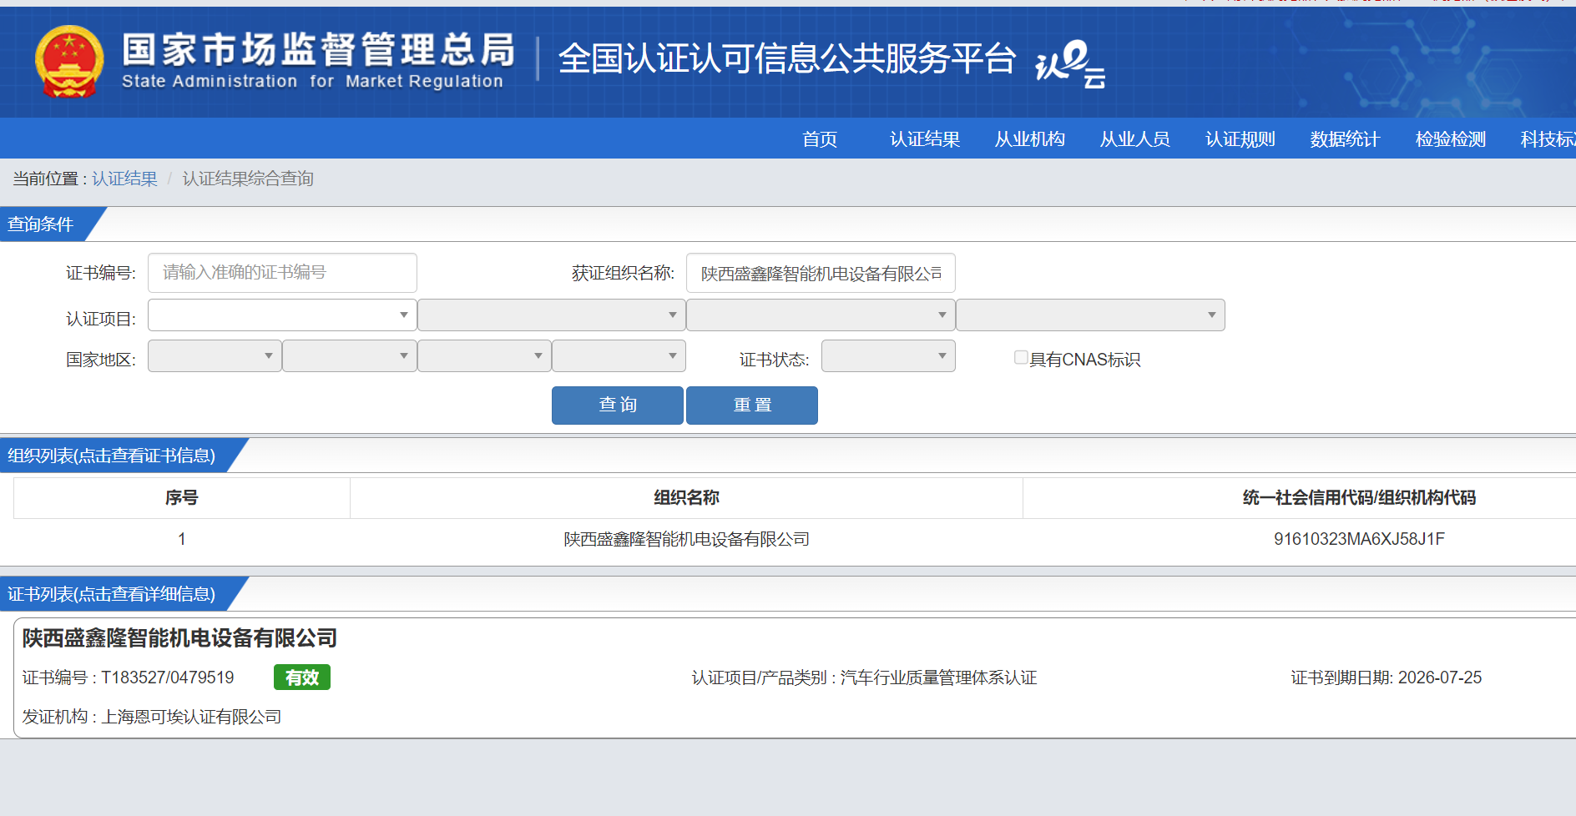Click certificate number T183527/0479519
Image resolution: width=1576 pixels, height=816 pixels.
pyautogui.click(x=168, y=677)
